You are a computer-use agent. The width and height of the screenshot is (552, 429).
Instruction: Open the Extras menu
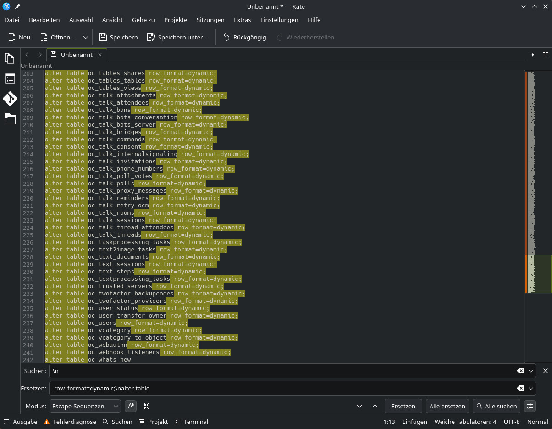click(242, 20)
